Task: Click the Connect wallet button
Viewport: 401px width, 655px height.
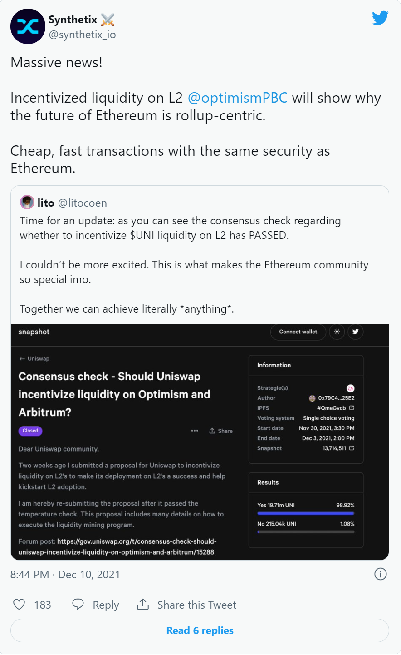Action: pyautogui.click(x=298, y=332)
